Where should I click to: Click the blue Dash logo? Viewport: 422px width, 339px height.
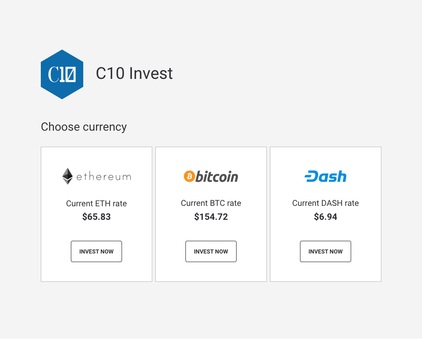326,176
